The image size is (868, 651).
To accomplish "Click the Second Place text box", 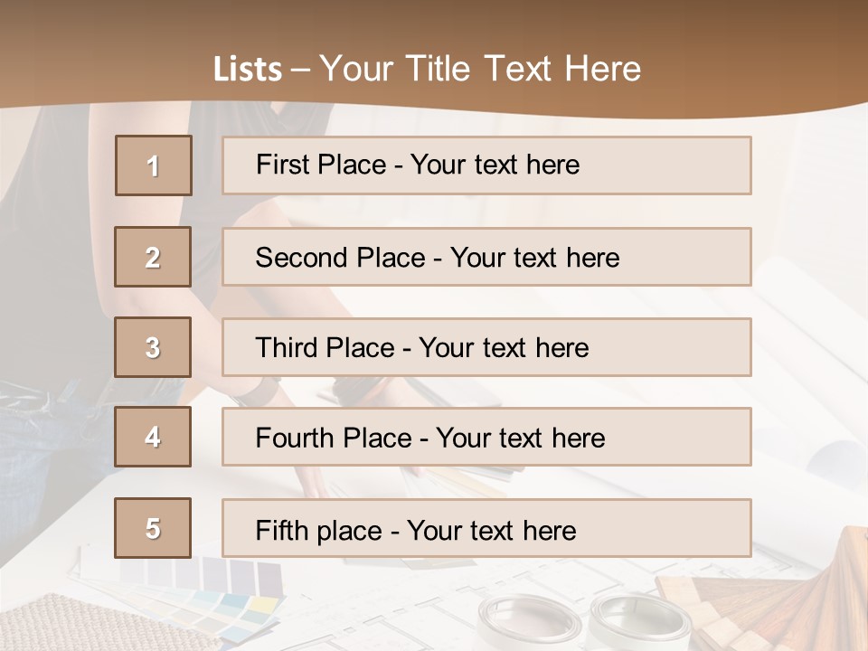I will [486, 257].
